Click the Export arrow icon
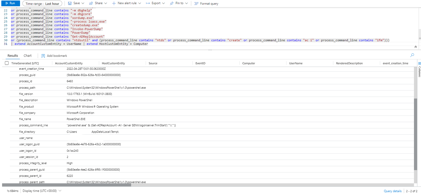This screenshot has height=195, width=421. click(148, 3)
